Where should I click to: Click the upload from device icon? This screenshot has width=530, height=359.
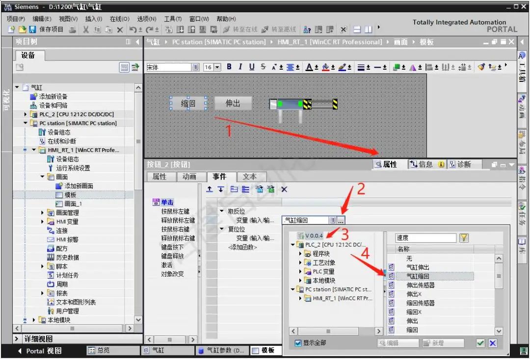pos(191,30)
